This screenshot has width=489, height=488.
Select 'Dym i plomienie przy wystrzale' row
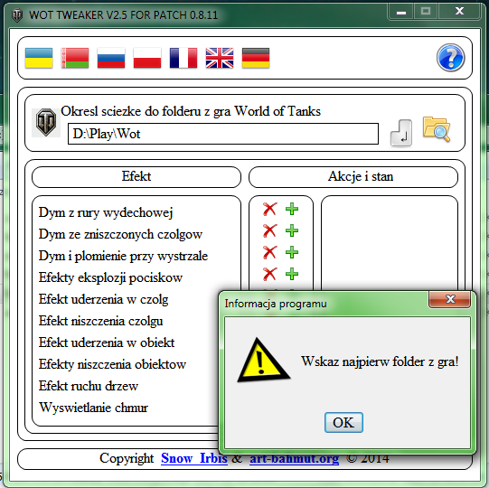[x=123, y=256]
